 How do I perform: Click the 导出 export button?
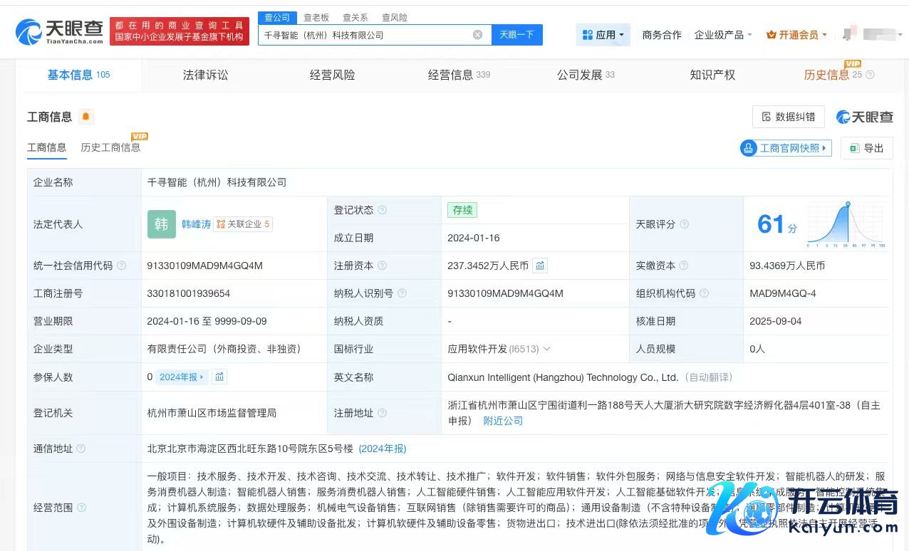866,148
